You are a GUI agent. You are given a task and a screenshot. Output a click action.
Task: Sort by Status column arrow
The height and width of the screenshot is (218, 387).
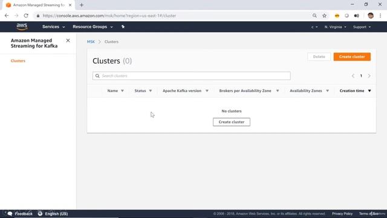click(151, 91)
